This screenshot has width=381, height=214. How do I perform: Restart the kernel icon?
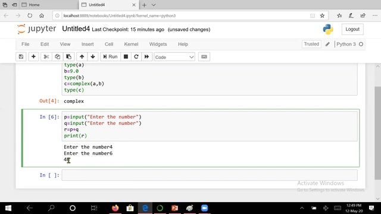coord(136,57)
